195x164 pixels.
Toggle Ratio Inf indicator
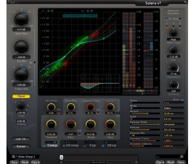(79, 134)
